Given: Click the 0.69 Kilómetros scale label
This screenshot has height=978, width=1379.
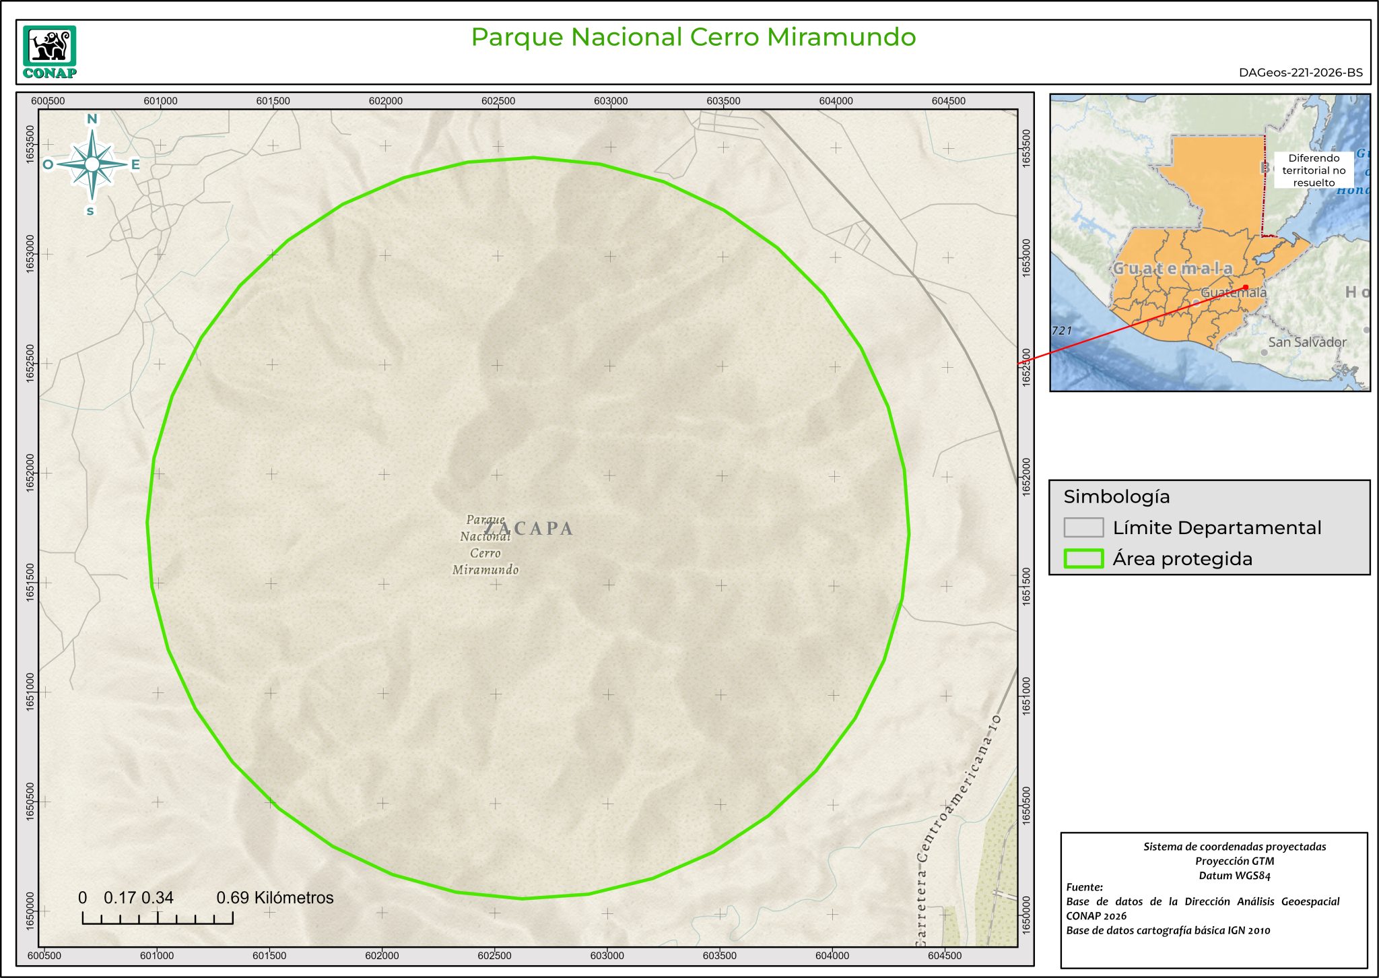Looking at the screenshot, I should click(275, 898).
